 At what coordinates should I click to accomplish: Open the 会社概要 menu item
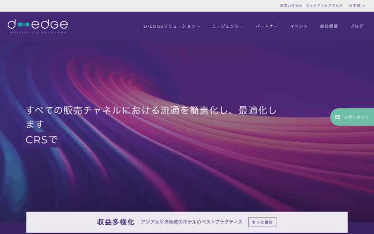(329, 26)
